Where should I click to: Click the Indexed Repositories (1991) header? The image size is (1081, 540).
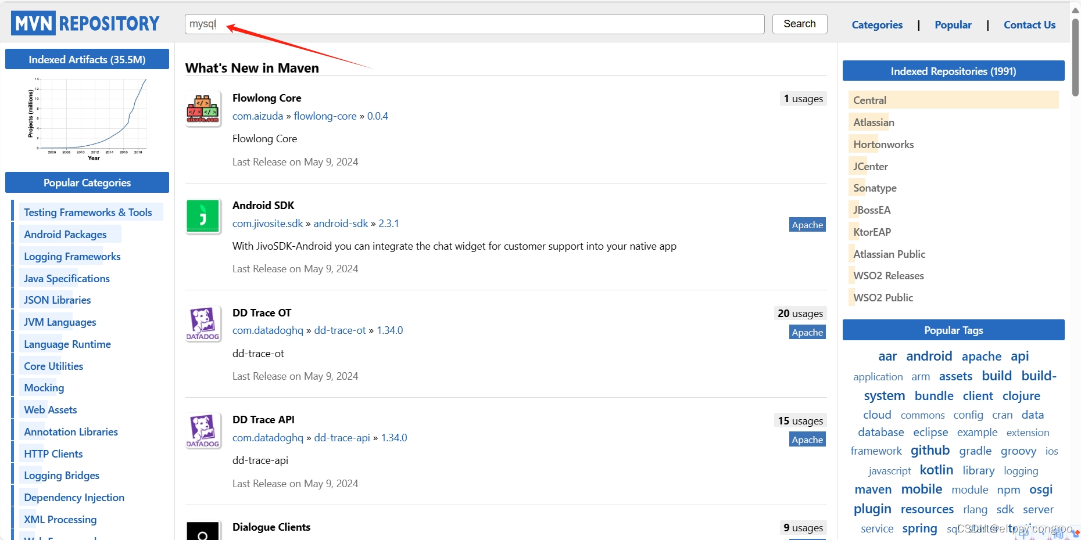coord(953,71)
